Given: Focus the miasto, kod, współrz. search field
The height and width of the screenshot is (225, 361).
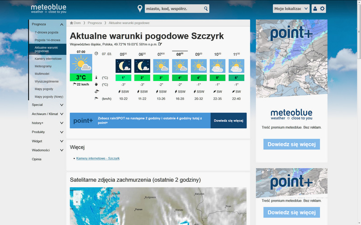Looking at the screenshot, I should (174, 9).
